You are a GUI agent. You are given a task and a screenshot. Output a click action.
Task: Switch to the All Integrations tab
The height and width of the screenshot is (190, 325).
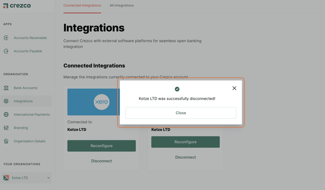pyautogui.click(x=122, y=5)
